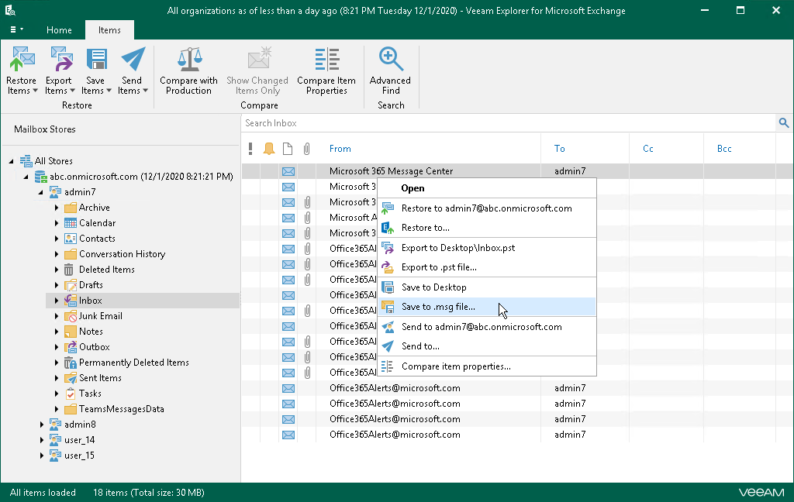This screenshot has height=502, width=794.
Task: Select Export to Desktop\Inbox.pst option
Action: pyautogui.click(x=457, y=248)
